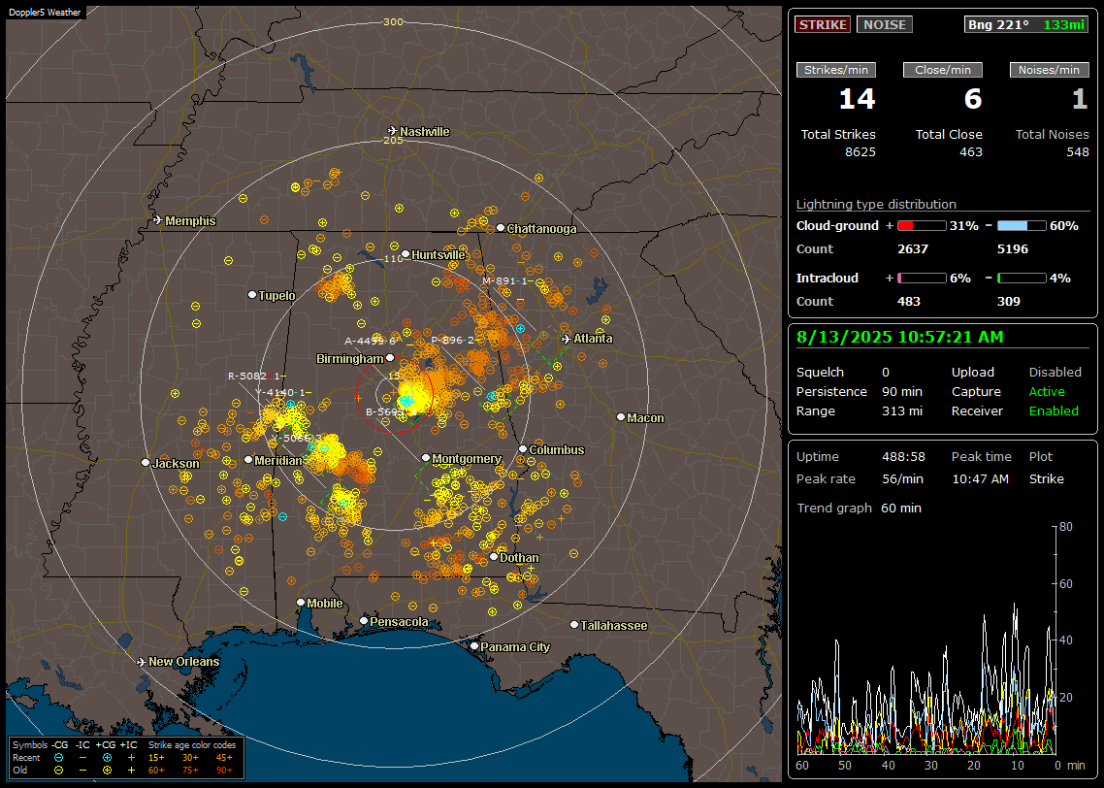The width and height of the screenshot is (1104, 788).
Task: Click the Chattanooga city dot
Action: pos(500,227)
